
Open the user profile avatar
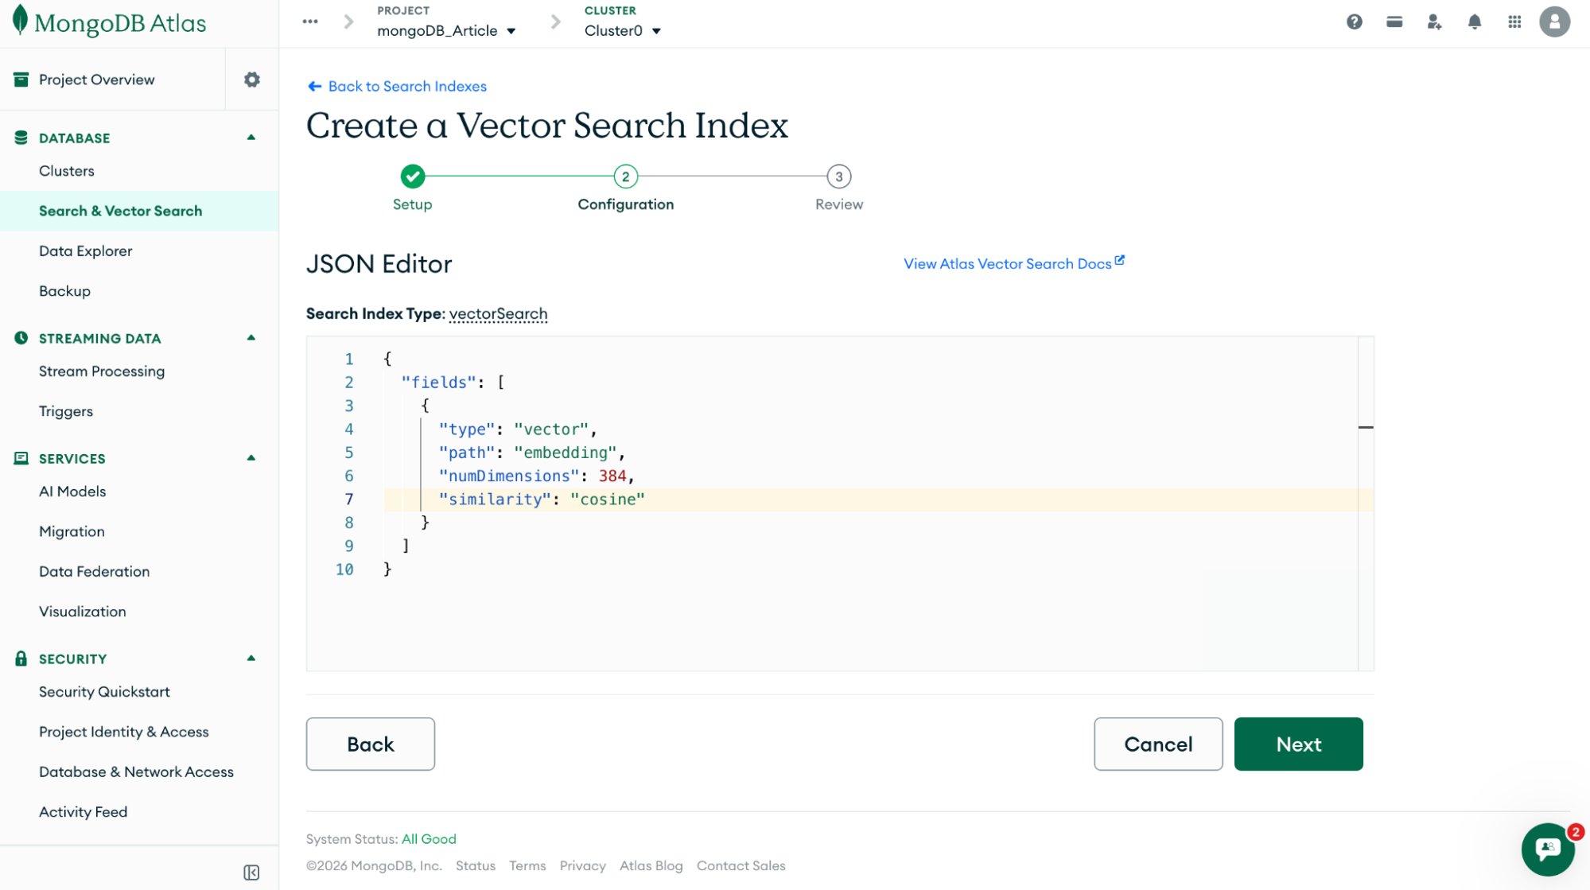[1554, 22]
